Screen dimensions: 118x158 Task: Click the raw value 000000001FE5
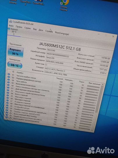click(x=92, y=92)
